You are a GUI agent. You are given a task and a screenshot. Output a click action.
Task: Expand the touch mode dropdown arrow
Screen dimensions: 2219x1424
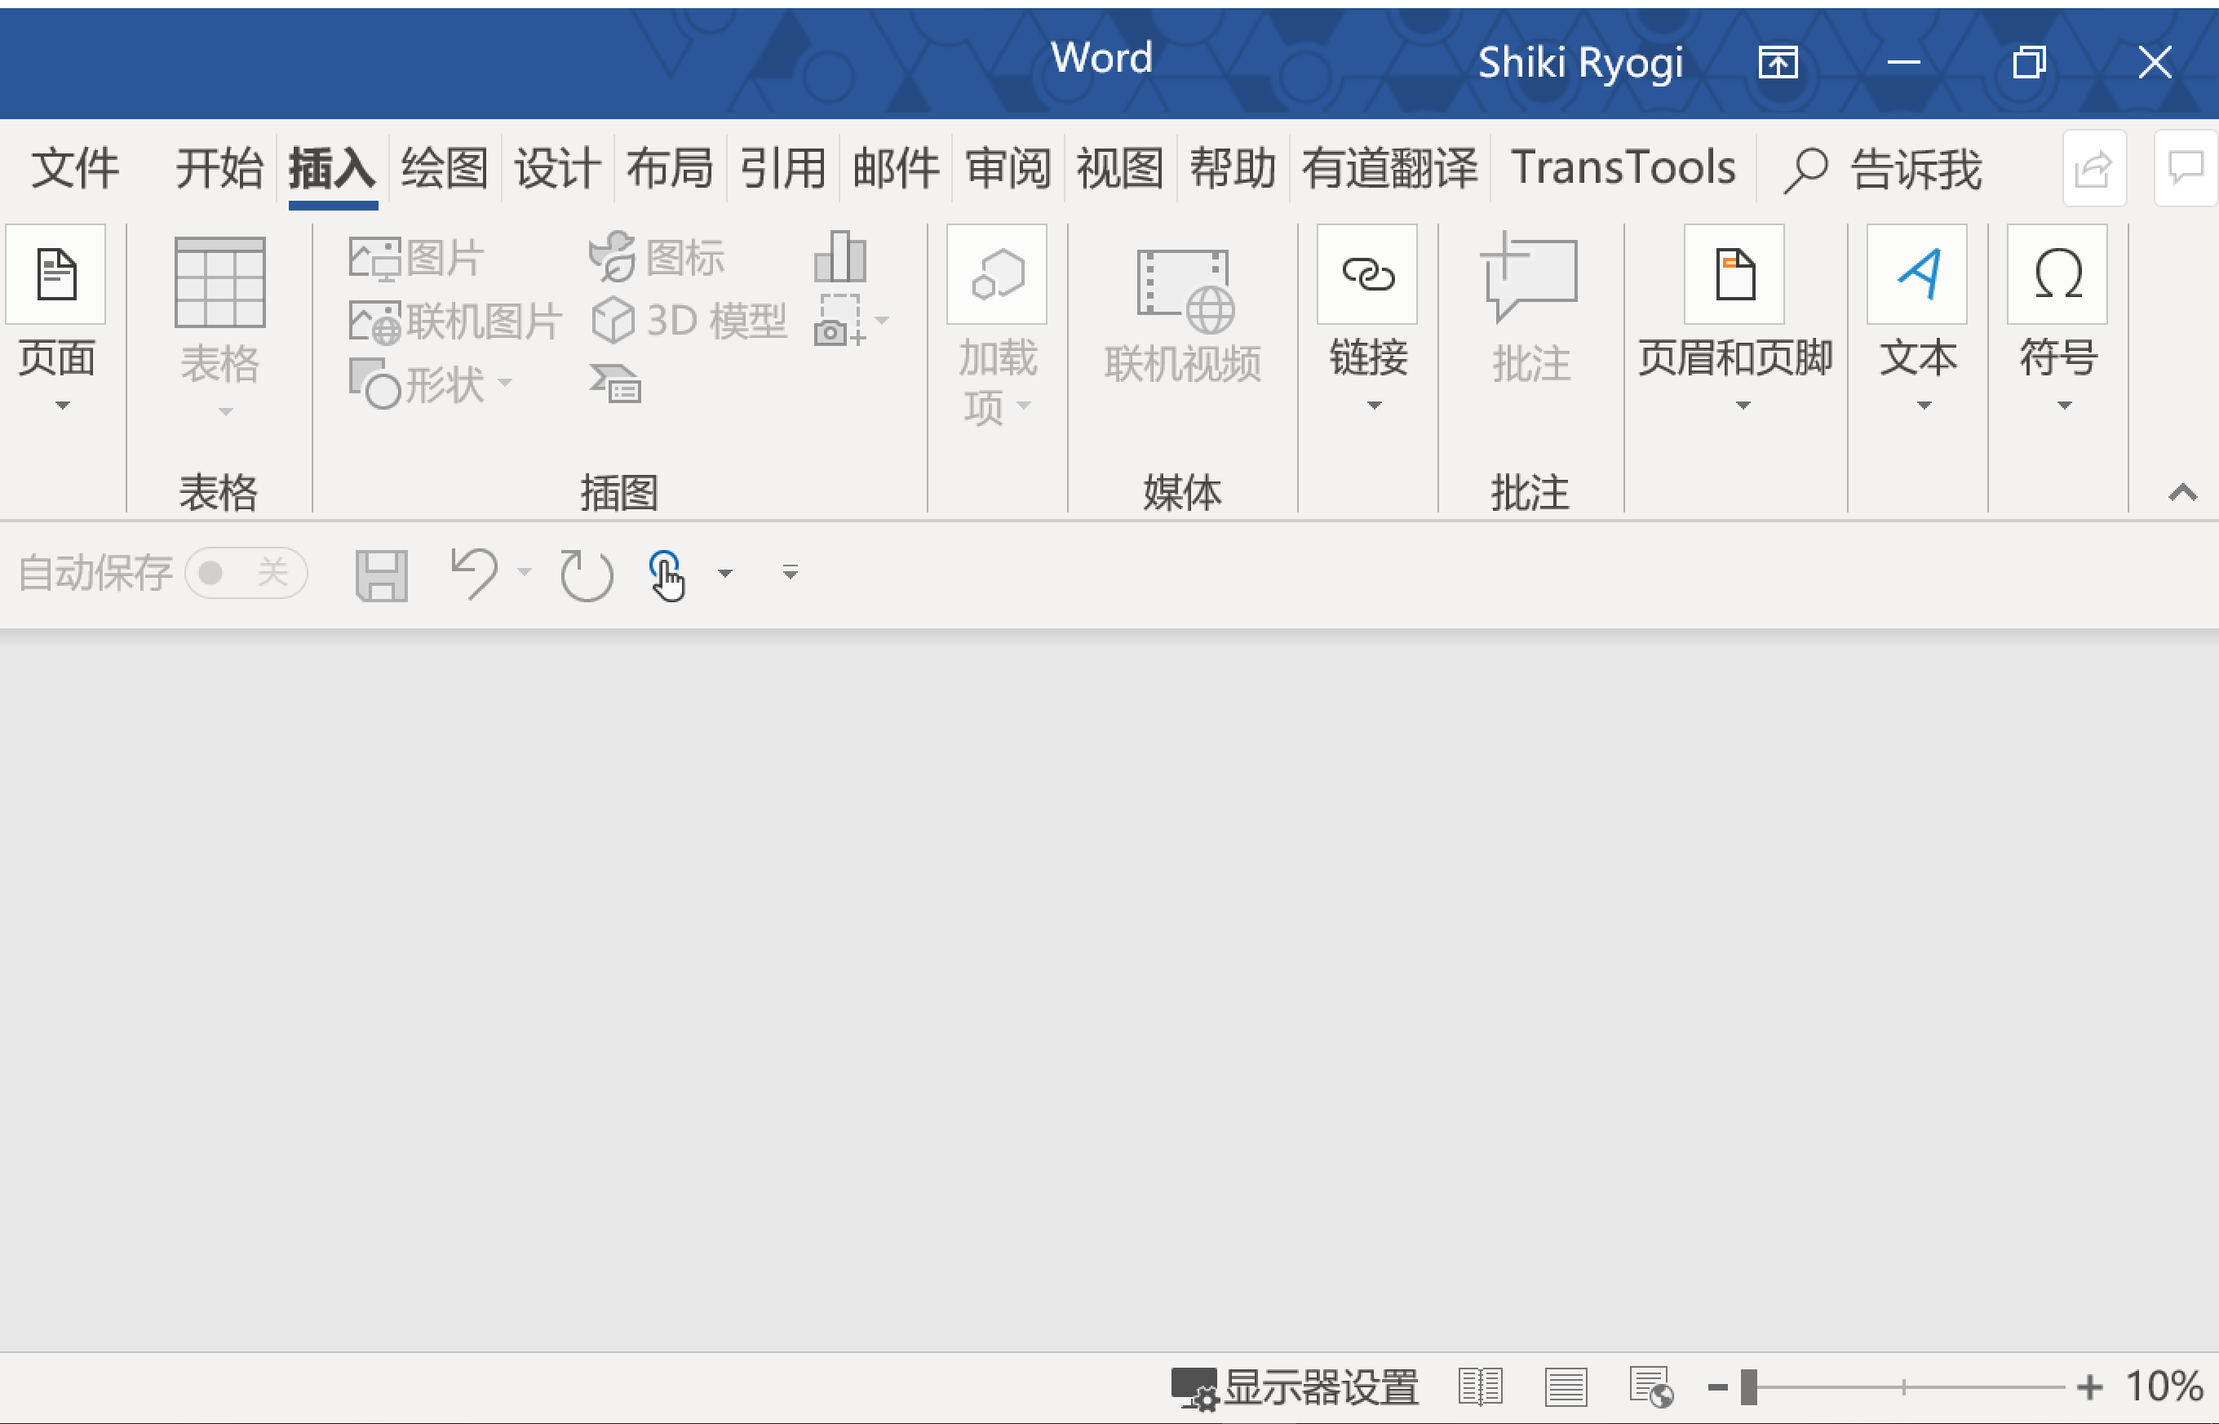coord(725,574)
